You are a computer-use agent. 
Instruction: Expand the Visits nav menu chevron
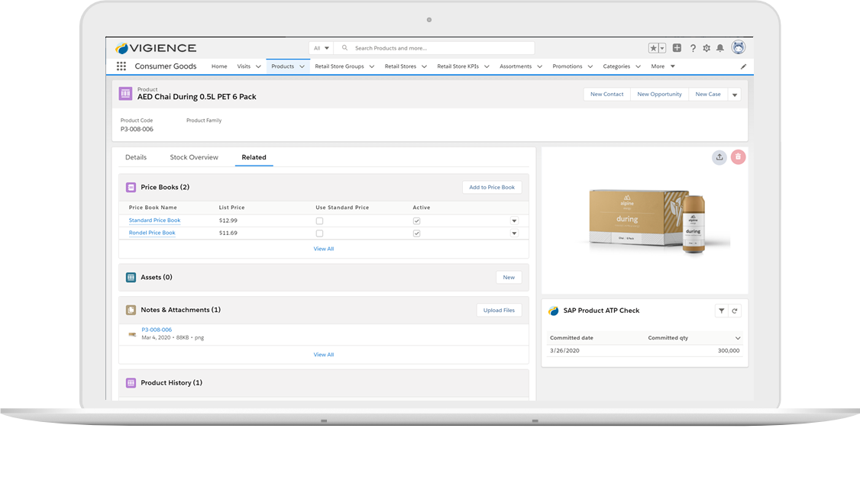click(258, 67)
